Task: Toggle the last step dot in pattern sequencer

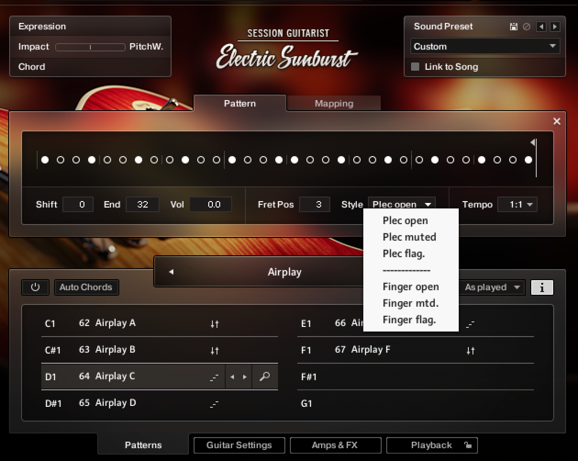Action: 528,160
